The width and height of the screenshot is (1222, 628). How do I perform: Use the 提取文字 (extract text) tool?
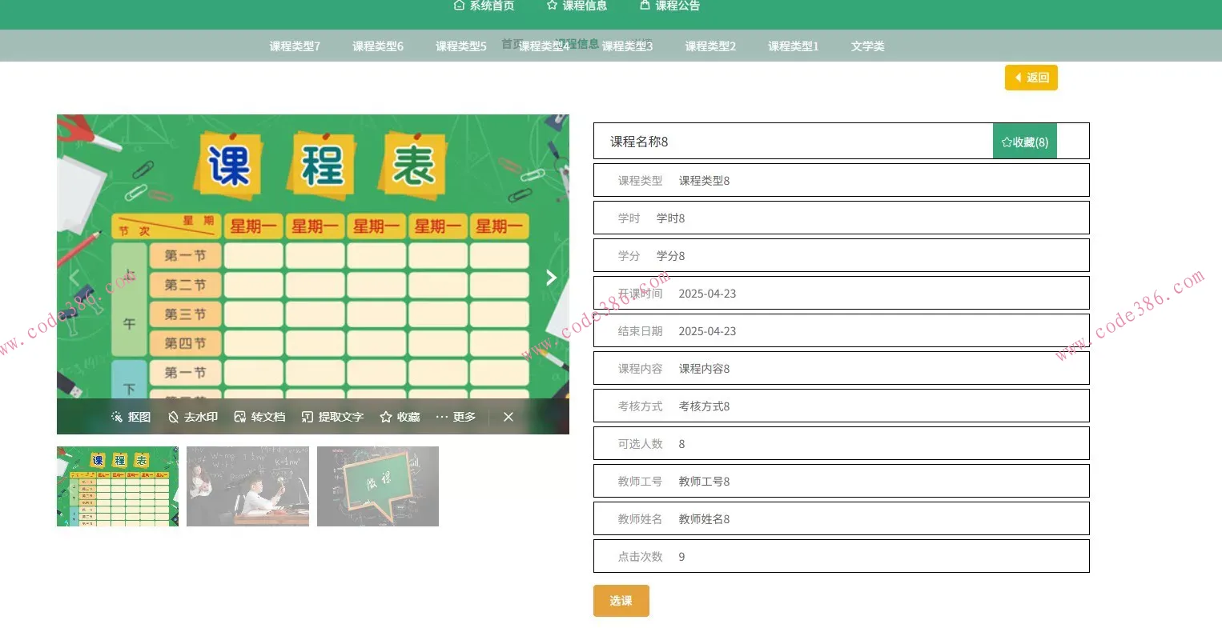[331, 417]
